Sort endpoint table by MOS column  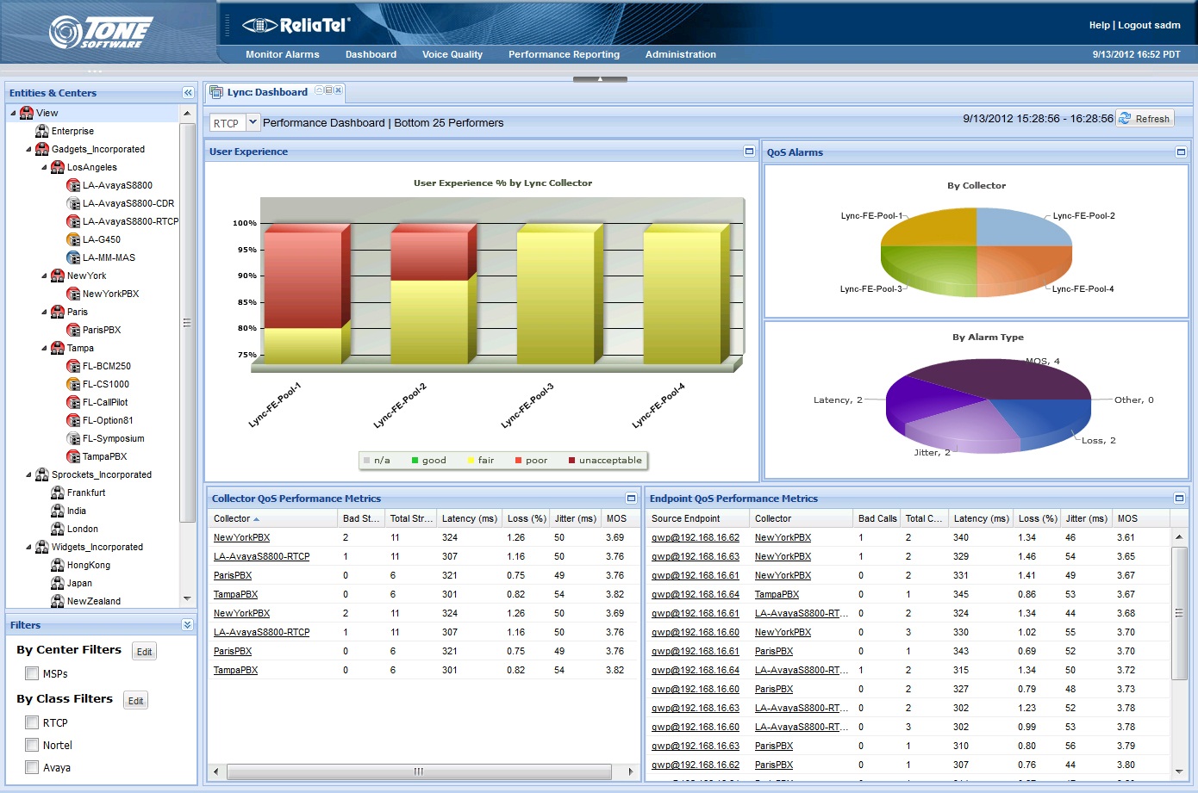click(1140, 518)
